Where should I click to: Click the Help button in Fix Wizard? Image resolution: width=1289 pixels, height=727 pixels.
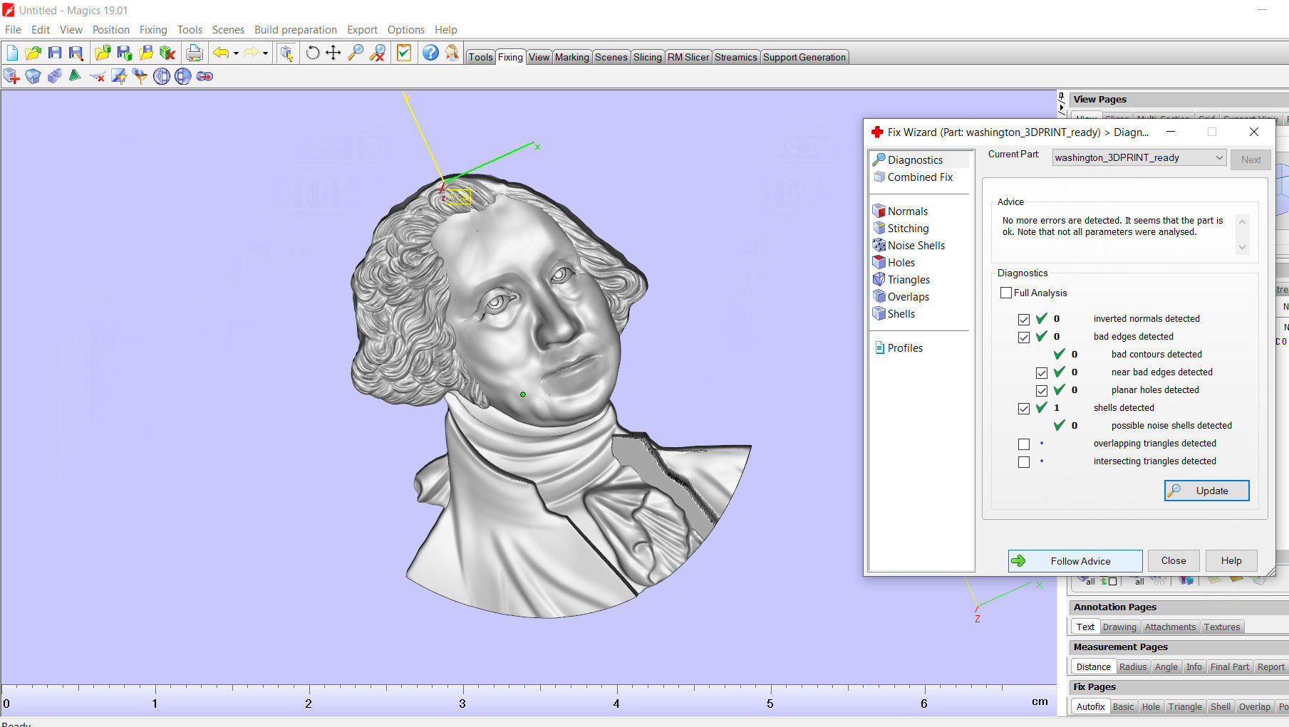(1231, 560)
